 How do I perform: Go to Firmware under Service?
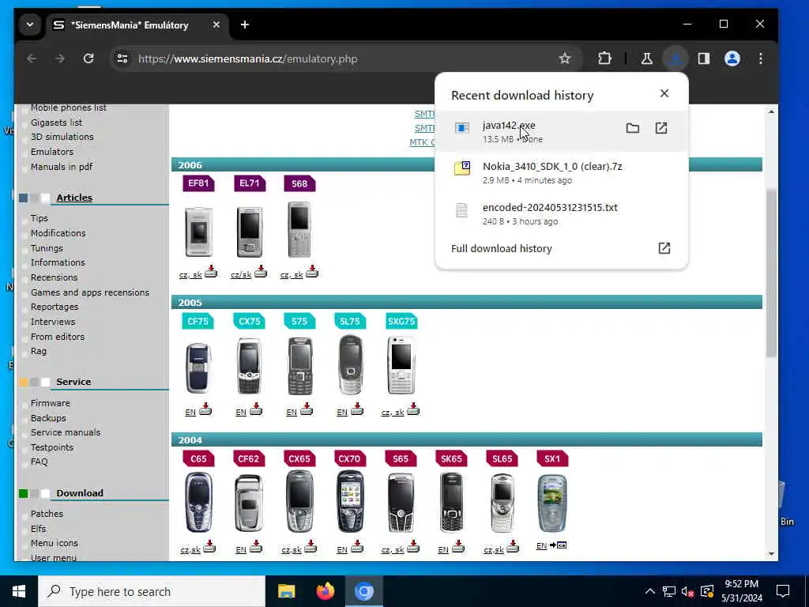[x=50, y=403]
